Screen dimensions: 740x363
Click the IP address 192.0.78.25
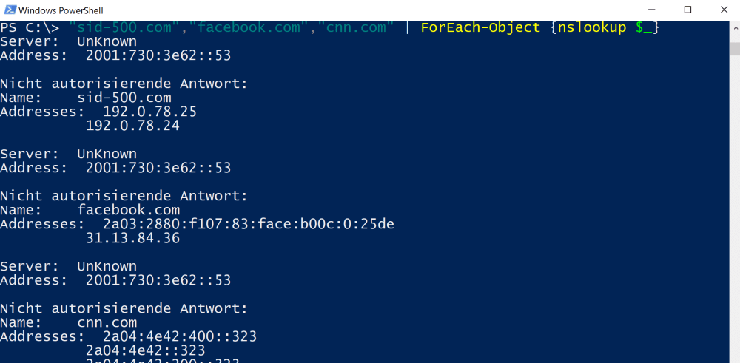point(141,112)
